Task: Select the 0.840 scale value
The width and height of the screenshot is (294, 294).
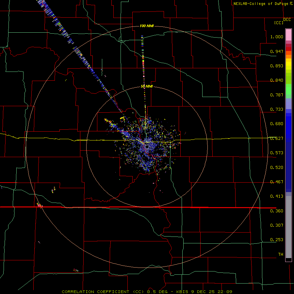Action: pyautogui.click(x=277, y=80)
